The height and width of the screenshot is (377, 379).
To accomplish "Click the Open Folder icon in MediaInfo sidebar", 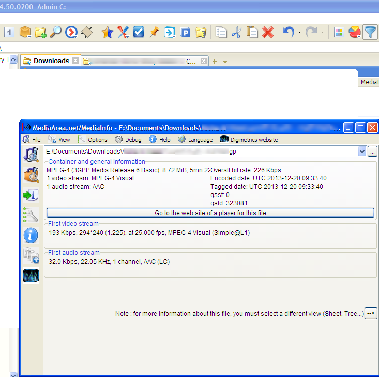I will click(x=31, y=175).
